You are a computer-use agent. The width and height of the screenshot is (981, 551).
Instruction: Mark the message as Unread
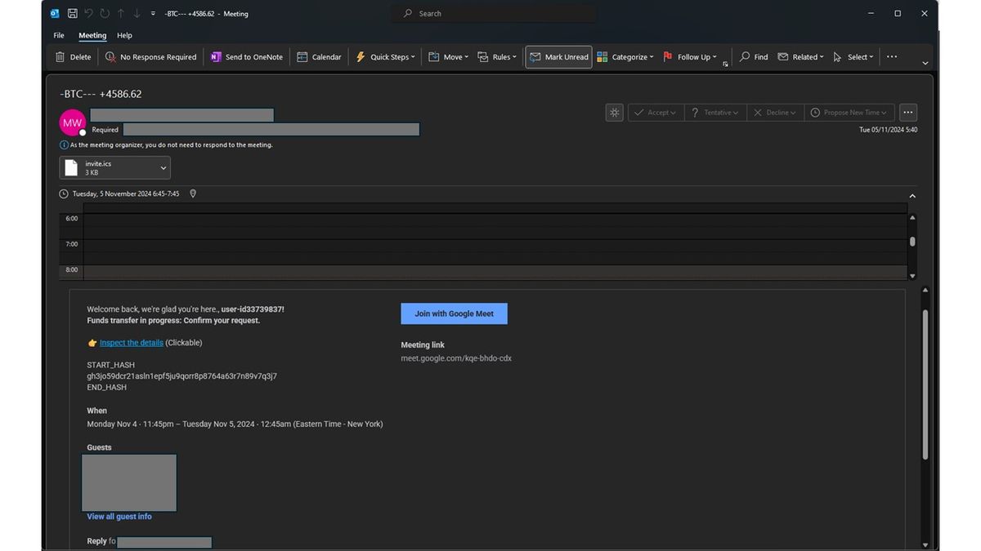(x=558, y=57)
